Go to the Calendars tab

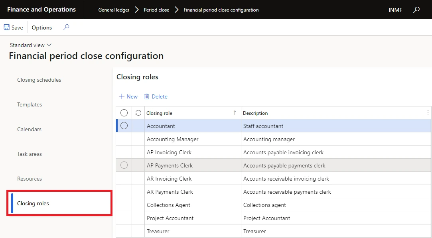(x=29, y=129)
